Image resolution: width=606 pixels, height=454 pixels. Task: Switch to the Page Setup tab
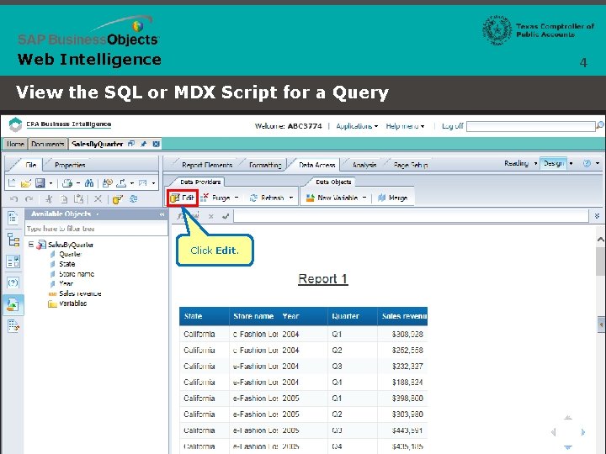[x=411, y=165]
